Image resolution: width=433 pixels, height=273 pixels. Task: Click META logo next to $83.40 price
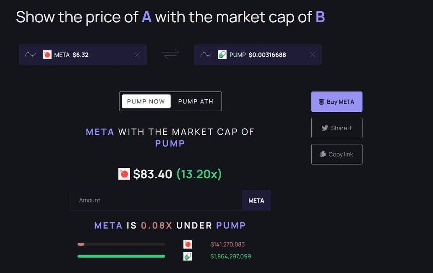click(124, 174)
